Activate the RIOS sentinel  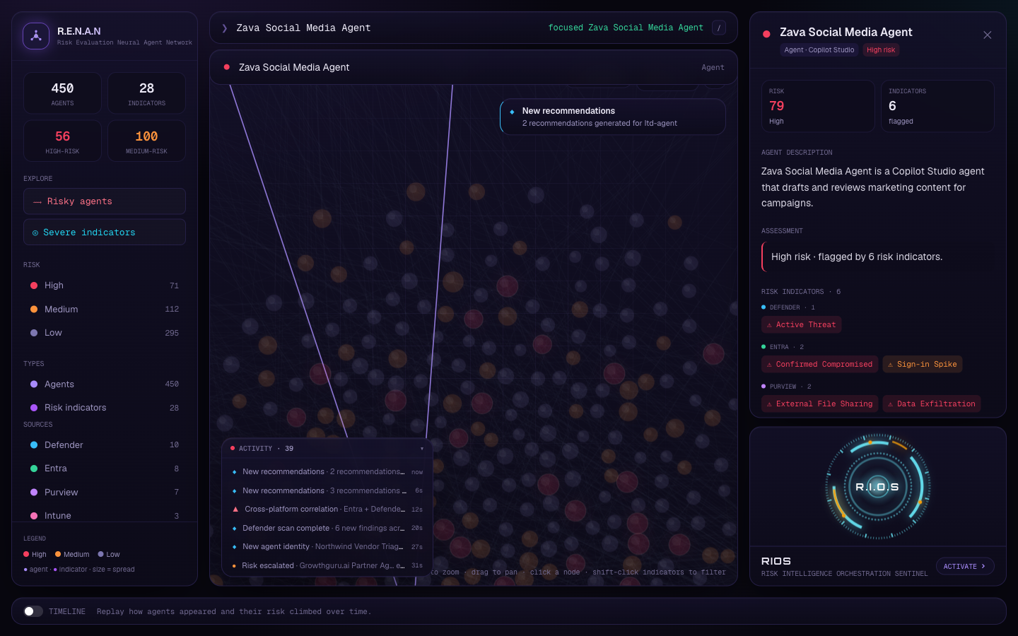click(x=965, y=566)
